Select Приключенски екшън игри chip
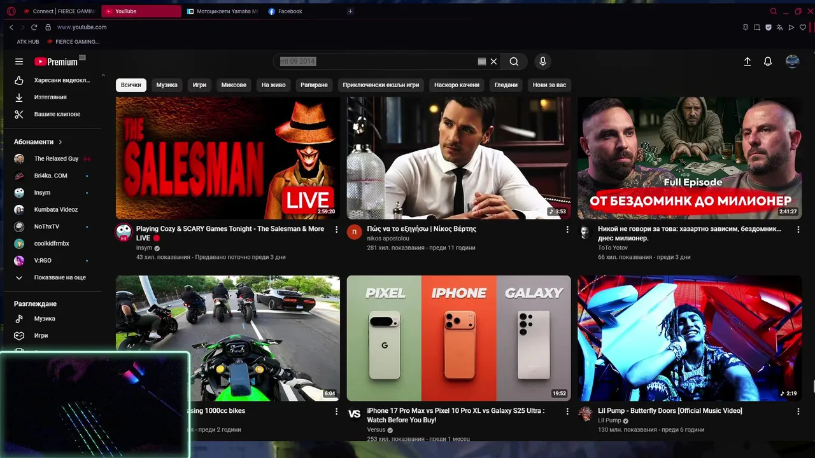 (381, 85)
